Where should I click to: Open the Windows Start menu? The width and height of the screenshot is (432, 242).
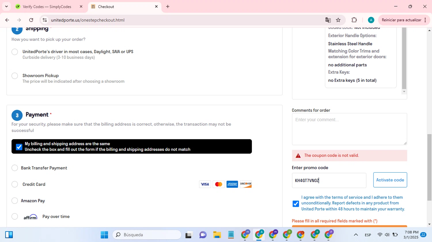(104, 235)
